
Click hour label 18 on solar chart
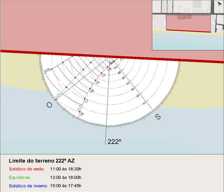(x=82, y=114)
